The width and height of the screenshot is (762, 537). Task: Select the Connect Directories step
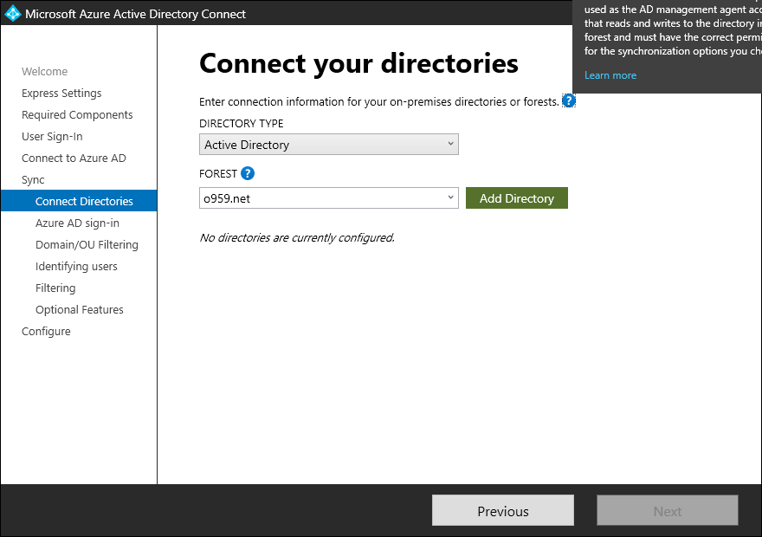(79, 201)
